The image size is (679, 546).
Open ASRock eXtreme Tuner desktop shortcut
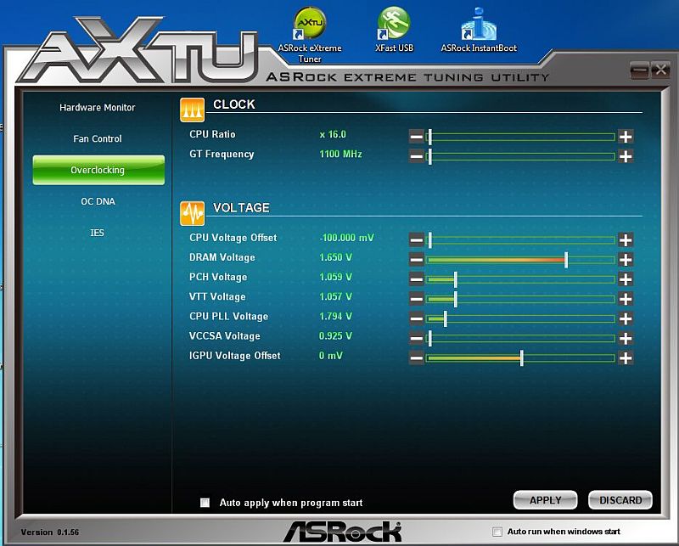pos(310,36)
